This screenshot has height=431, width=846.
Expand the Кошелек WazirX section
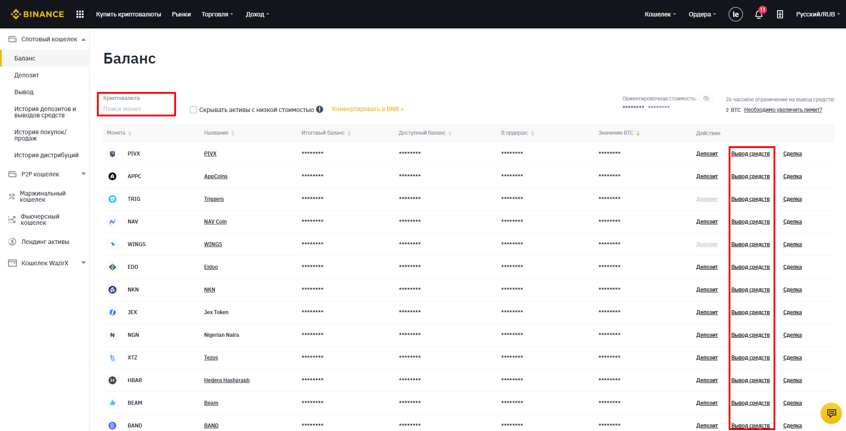84,263
